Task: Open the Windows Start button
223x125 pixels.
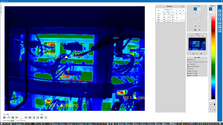Action: pos(1,124)
